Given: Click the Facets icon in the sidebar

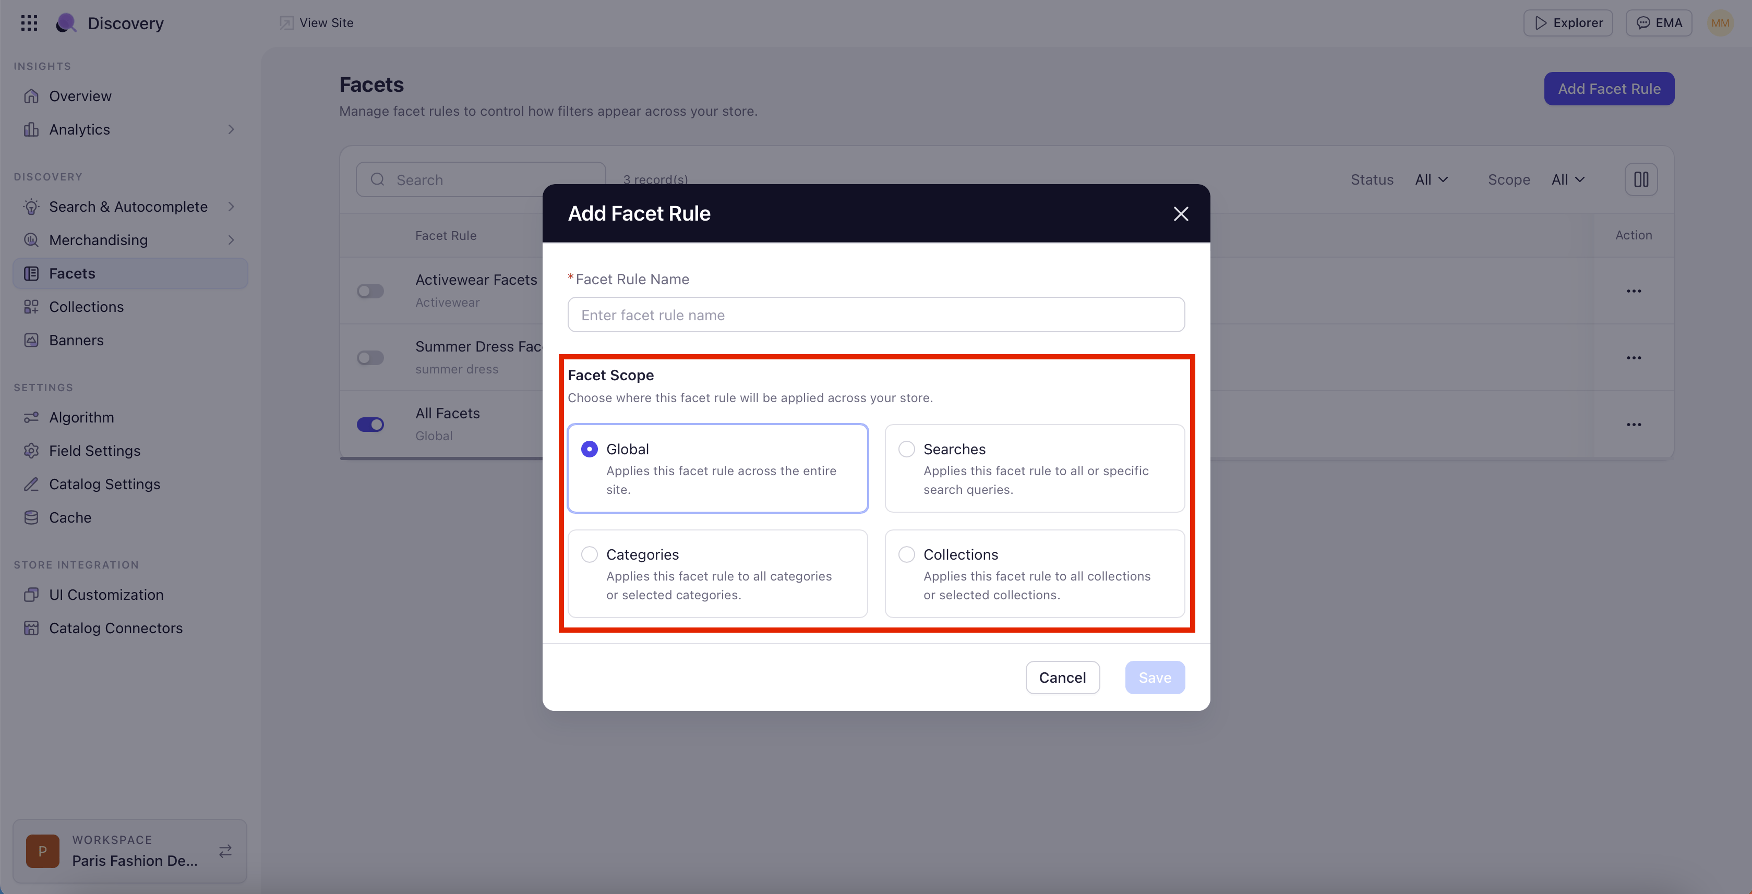Looking at the screenshot, I should [31, 273].
